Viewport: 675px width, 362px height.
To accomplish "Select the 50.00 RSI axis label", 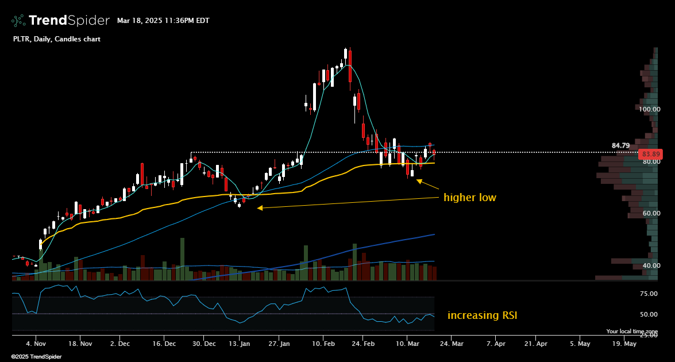I will [649, 314].
